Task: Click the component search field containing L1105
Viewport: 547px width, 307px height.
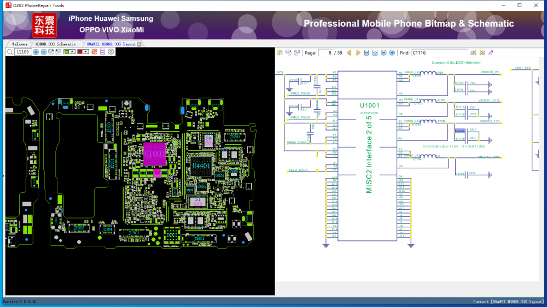Action: [x=23, y=52]
